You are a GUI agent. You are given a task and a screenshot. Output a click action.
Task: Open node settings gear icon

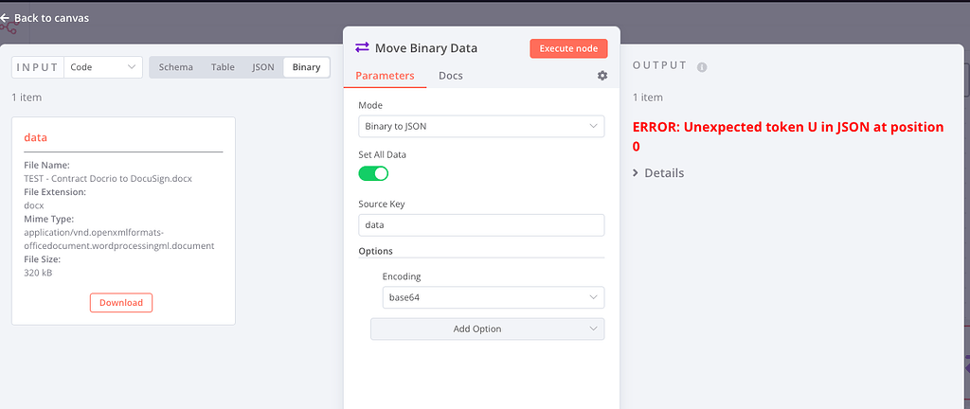pyautogui.click(x=602, y=76)
